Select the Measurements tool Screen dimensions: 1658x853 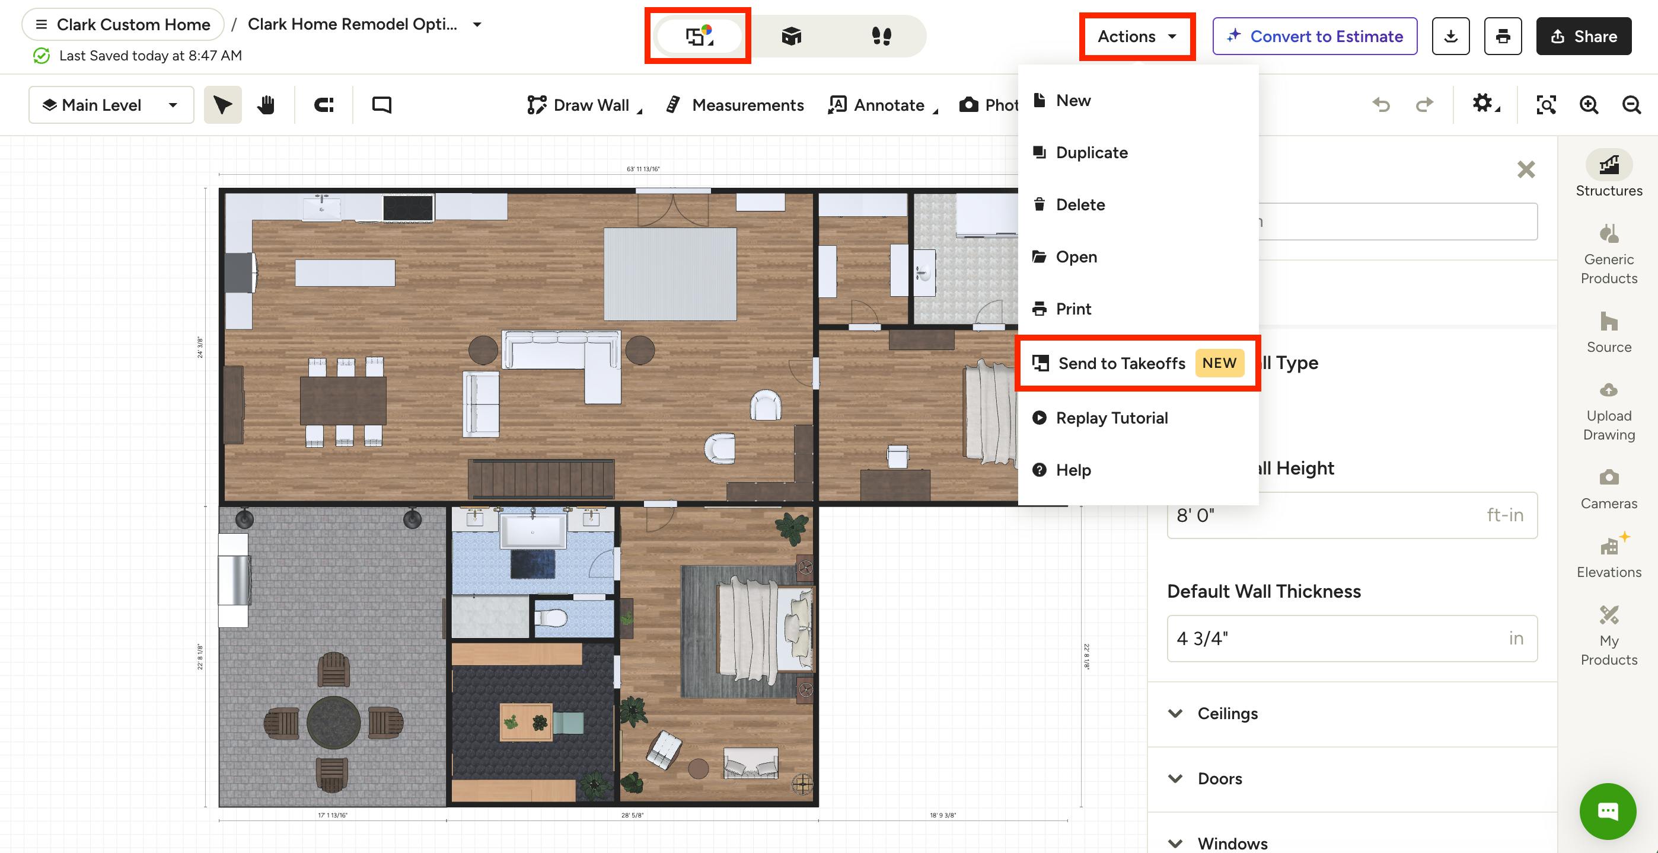(734, 105)
